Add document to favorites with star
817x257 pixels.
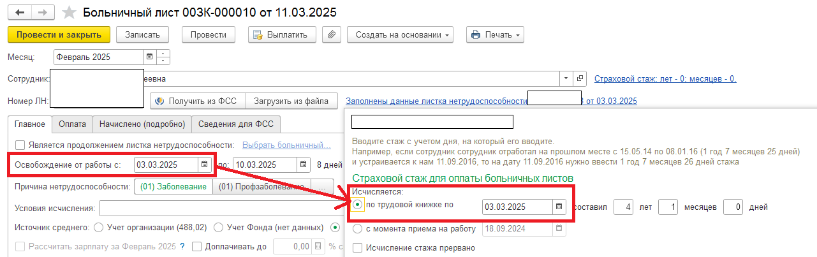tap(70, 13)
